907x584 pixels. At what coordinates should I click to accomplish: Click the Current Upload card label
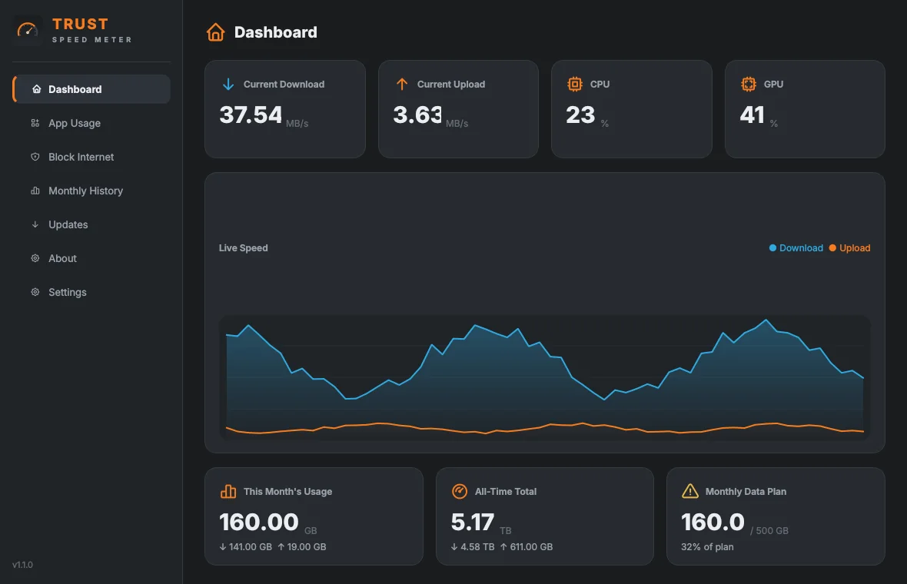coord(451,85)
